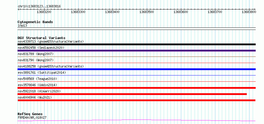This screenshot has width=264, height=124.
Task: Open variant nsv6592458 (Sedlazeck2020) label
Action: 41,48
